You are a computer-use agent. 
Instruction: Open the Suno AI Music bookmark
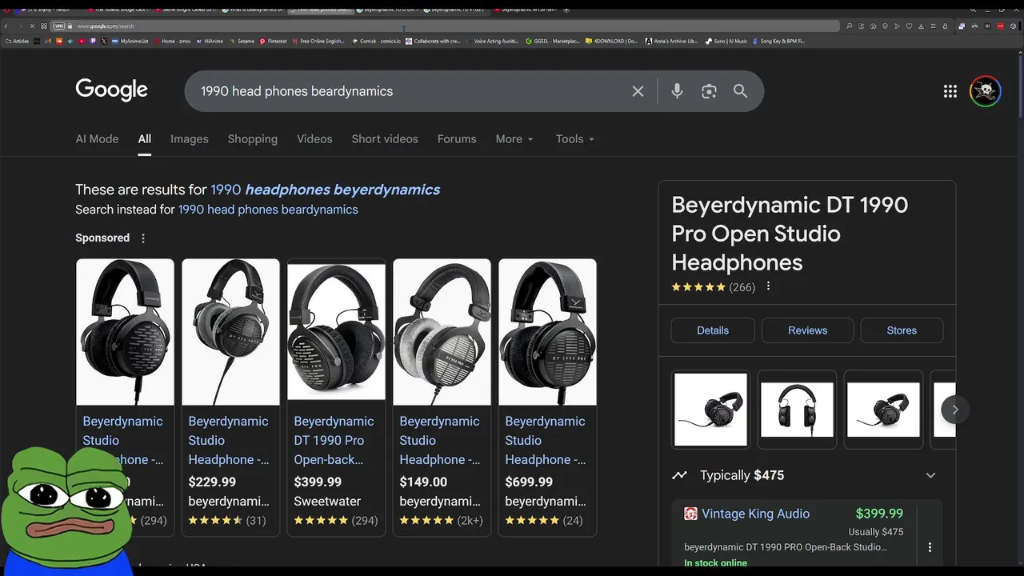pyautogui.click(x=726, y=41)
